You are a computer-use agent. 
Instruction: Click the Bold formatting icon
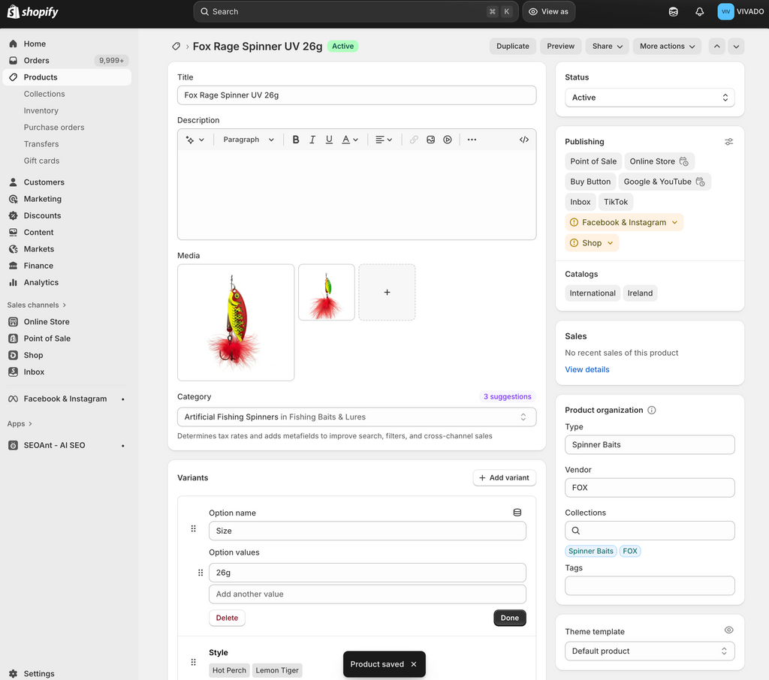(296, 140)
